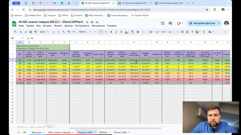The height and width of the screenshot is (135, 241).
Task: Move document using folder icon
Action: pos(92,22)
